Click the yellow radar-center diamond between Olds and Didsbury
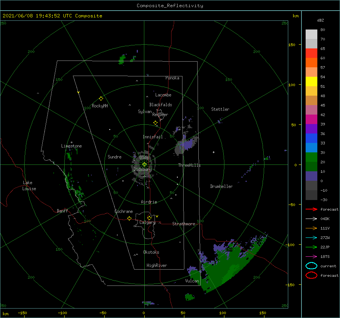The height and width of the screenshot is (318, 340). [x=144, y=164]
